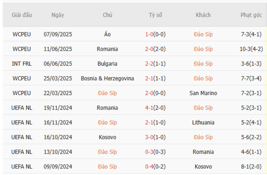Click the date 22/03/2025
Image resolution: width=267 pixels, height=175 pixels.
[x=58, y=93]
